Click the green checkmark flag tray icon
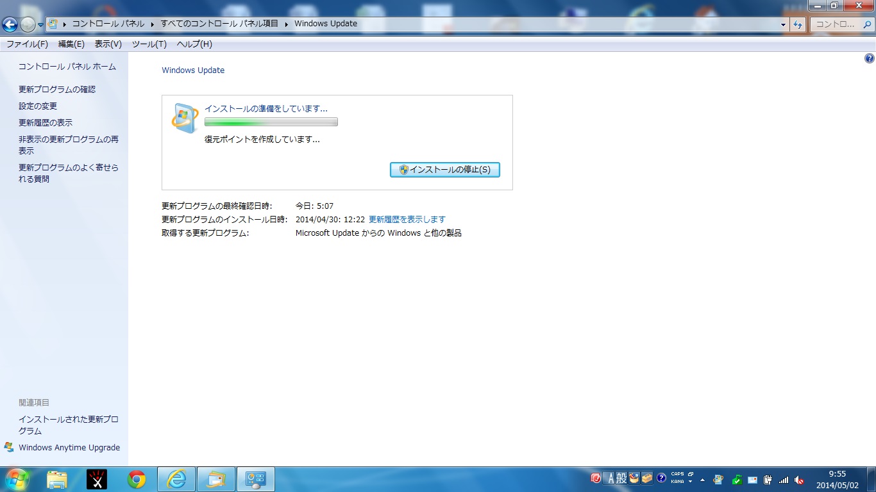Viewport: 876px width, 492px height. pyautogui.click(x=737, y=480)
